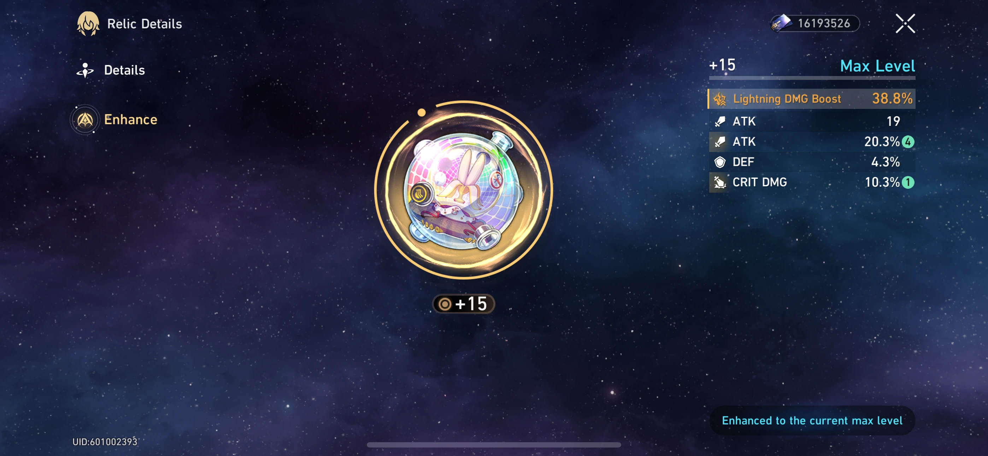Tap the credits currency ticket icon
Screen dimensions: 988x456
[x=781, y=23]
